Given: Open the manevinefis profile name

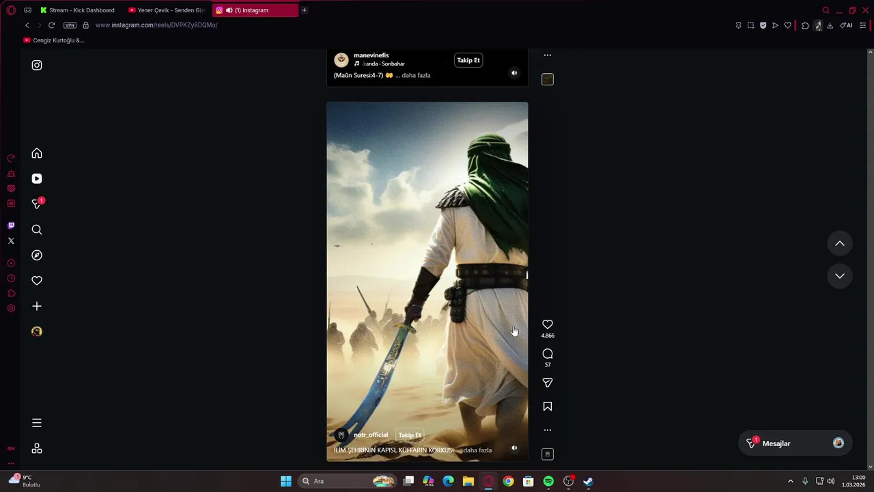Looking at the screenshot, I should point(371,55).
